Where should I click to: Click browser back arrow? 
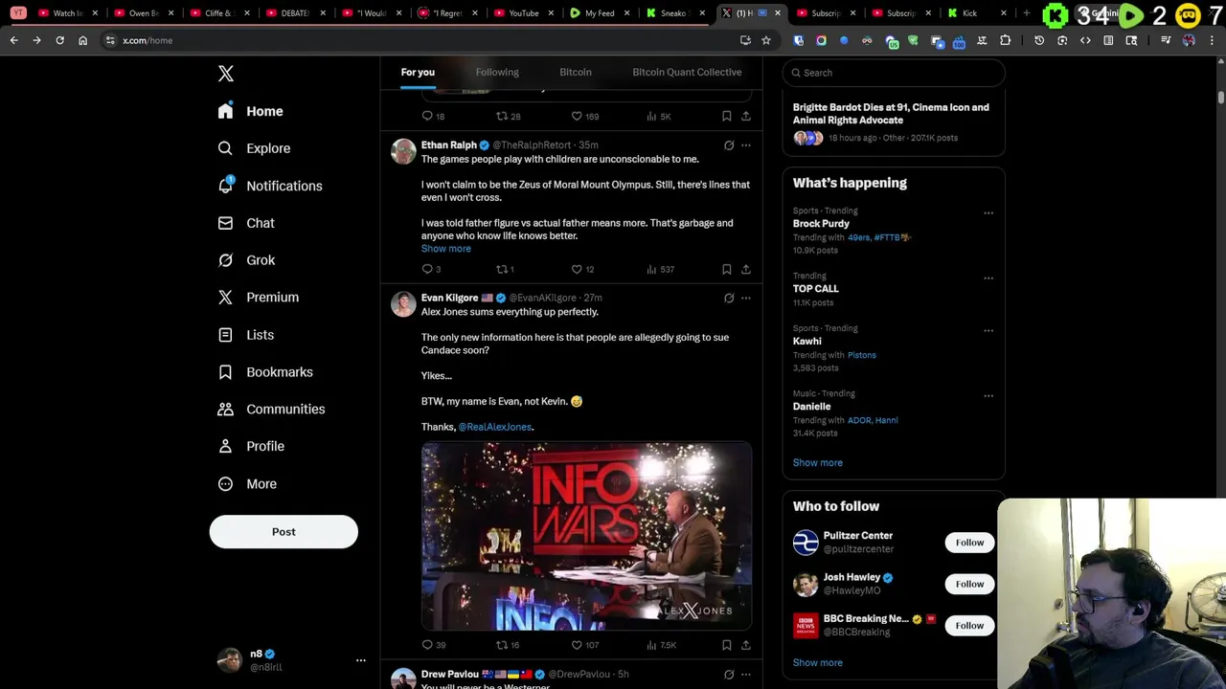pos(13,40)
